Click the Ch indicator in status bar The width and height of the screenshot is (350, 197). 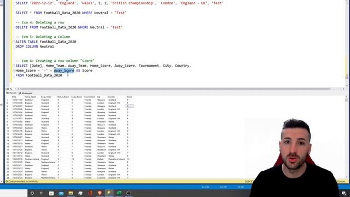pyautogui.click(x=241, y=187)
